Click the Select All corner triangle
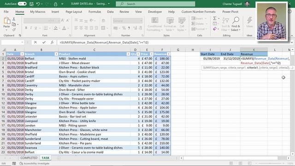Image resolution: width=295 pixels, height=166 pixels. [4, 50]
